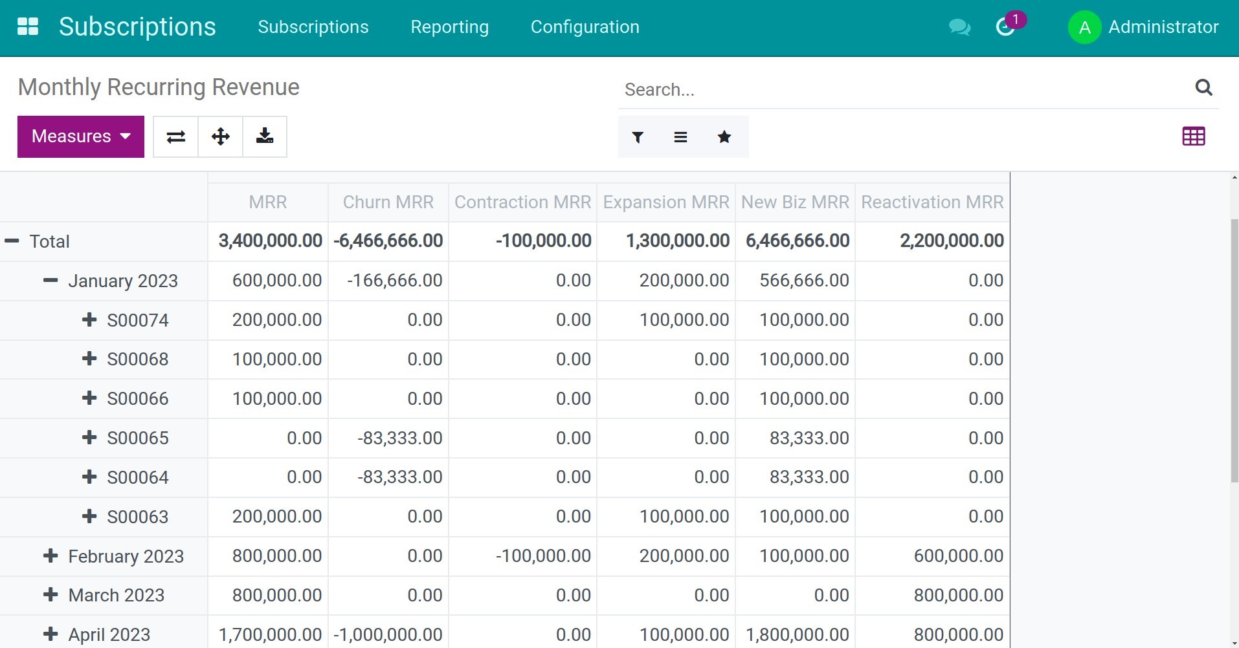This screenshot has width=1239, height=648.
Task: Open the apps grid home menu
Action: pos(28,27)
